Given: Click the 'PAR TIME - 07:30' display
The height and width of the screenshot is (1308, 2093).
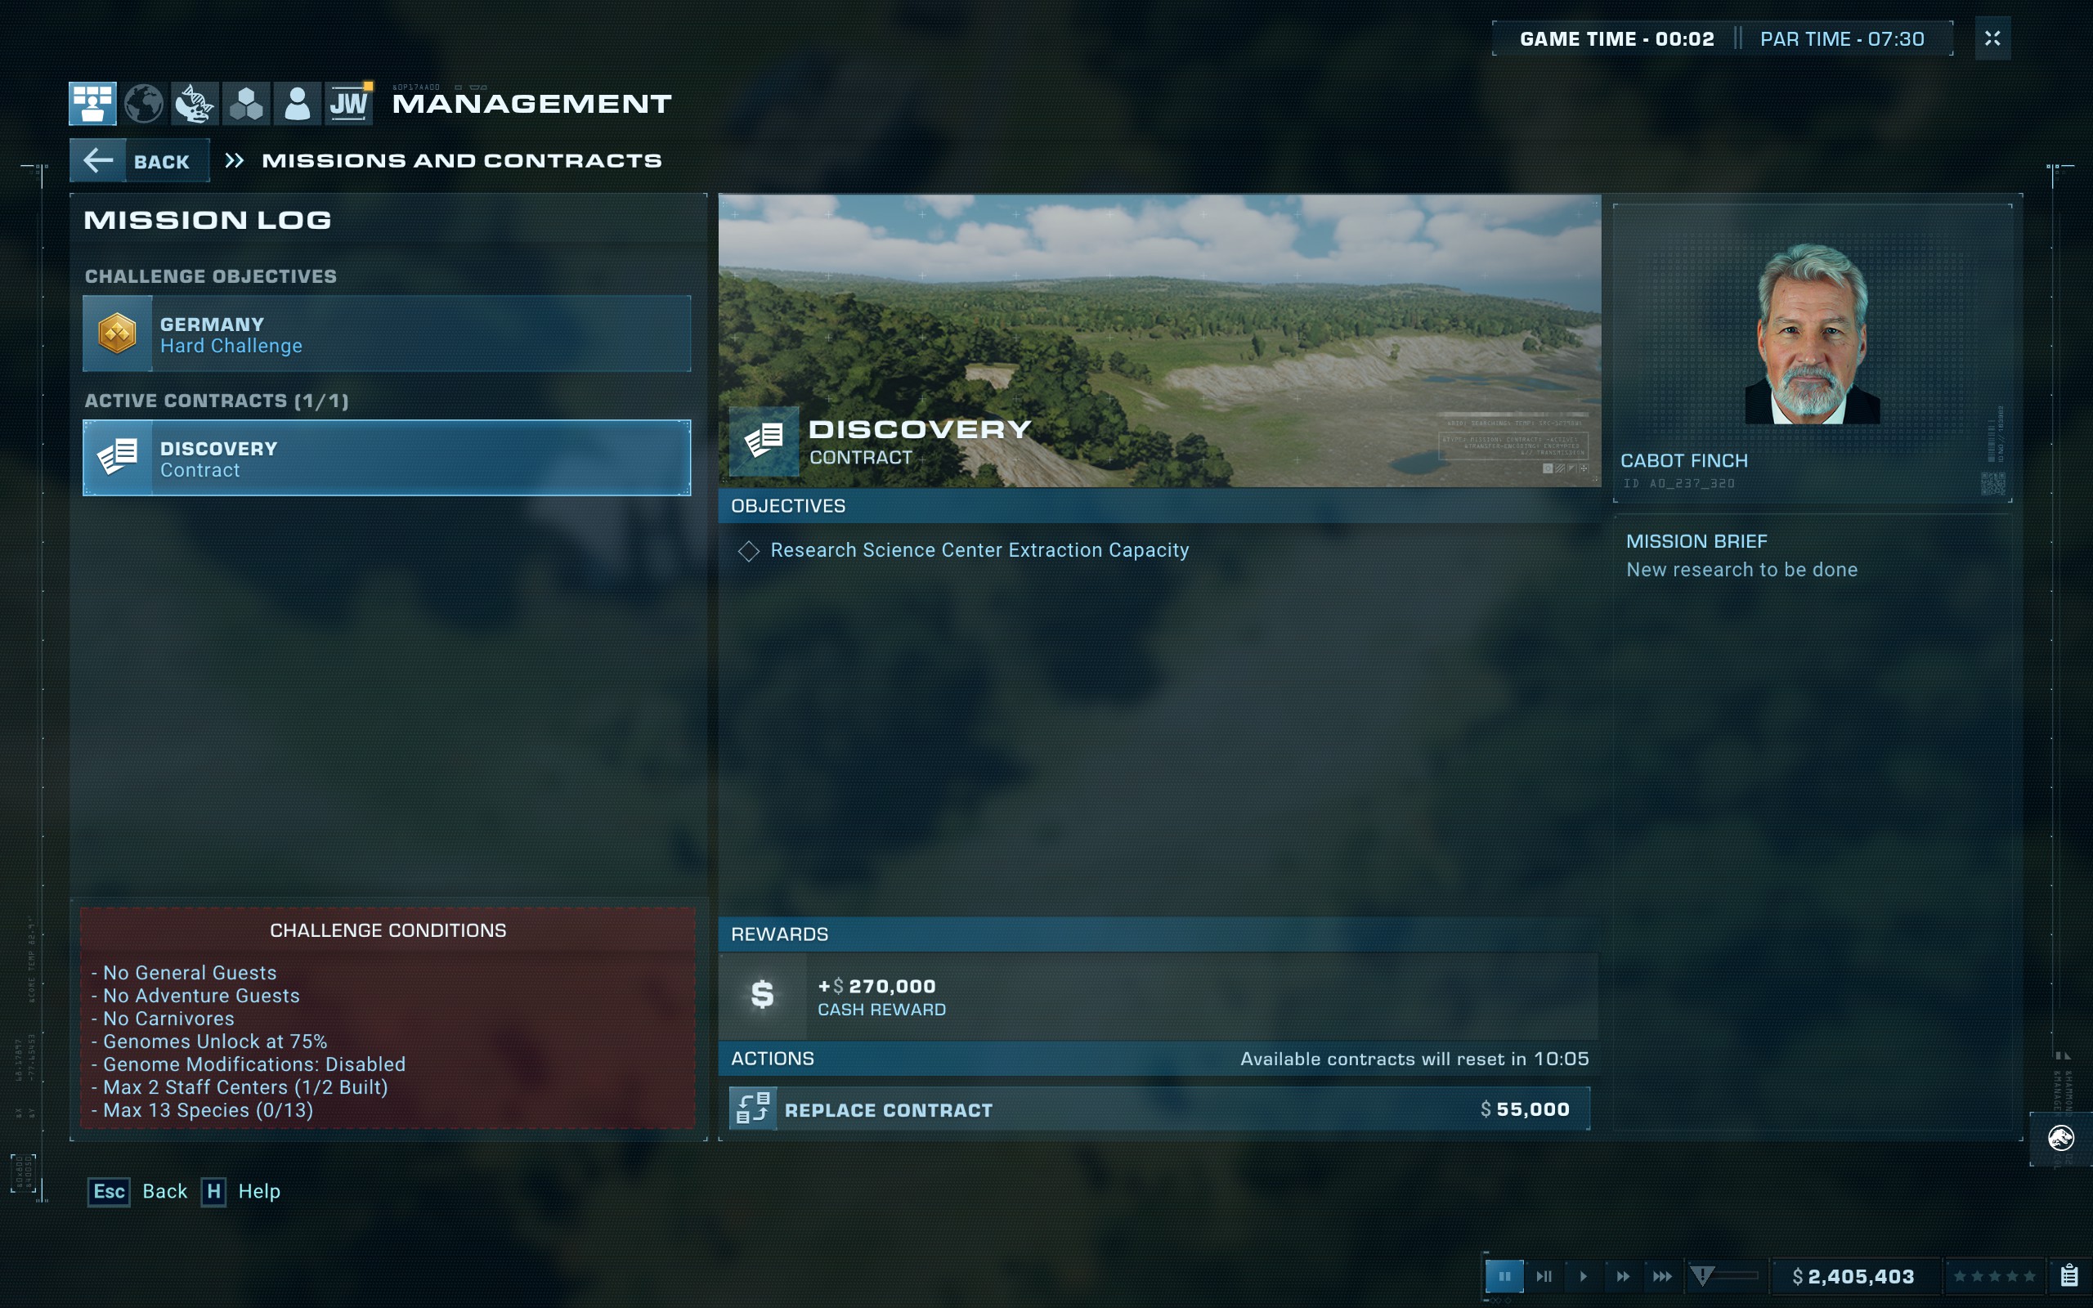Looking at the screenshot, I should (x=1842, y=39).
